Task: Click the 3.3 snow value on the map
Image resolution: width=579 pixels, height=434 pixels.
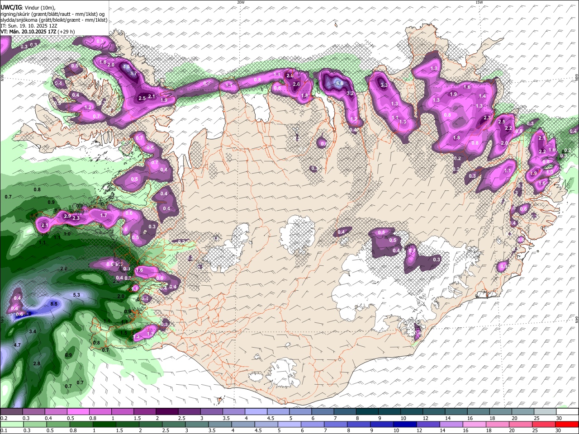Action: pos(384,85)
